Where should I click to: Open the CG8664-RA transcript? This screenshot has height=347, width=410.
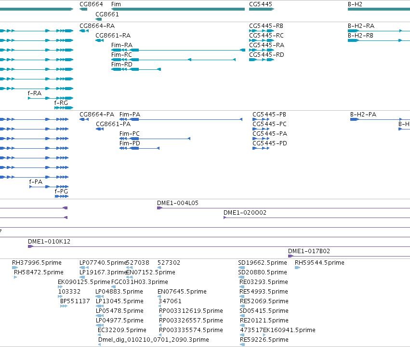pyautogui.click(x=84, y=31)
